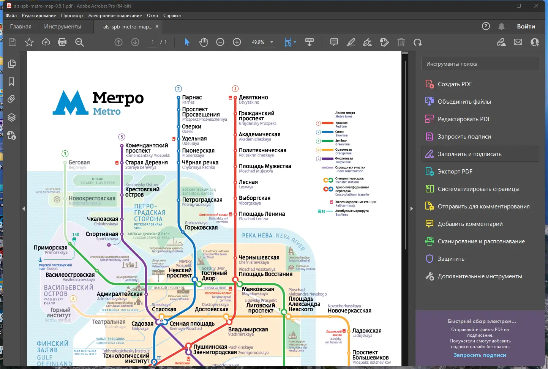Screen dimensions: 548x369
Task: Open notifications bell
Action: (502, 26)
